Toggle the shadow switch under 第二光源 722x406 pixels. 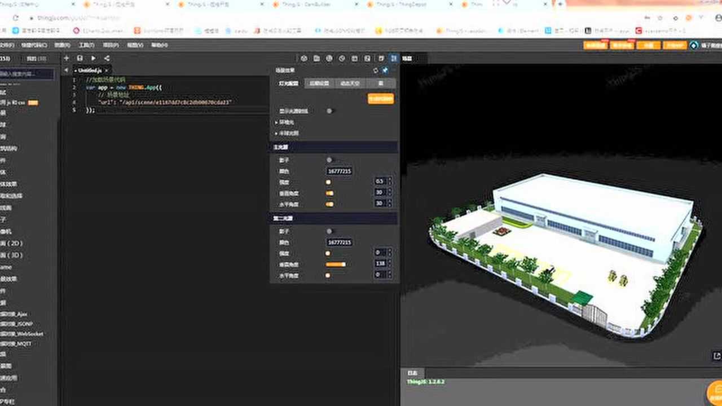[x=329, y=231]
